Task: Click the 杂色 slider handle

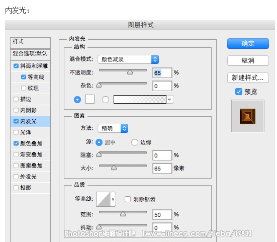Action: (x=99, y=85)
